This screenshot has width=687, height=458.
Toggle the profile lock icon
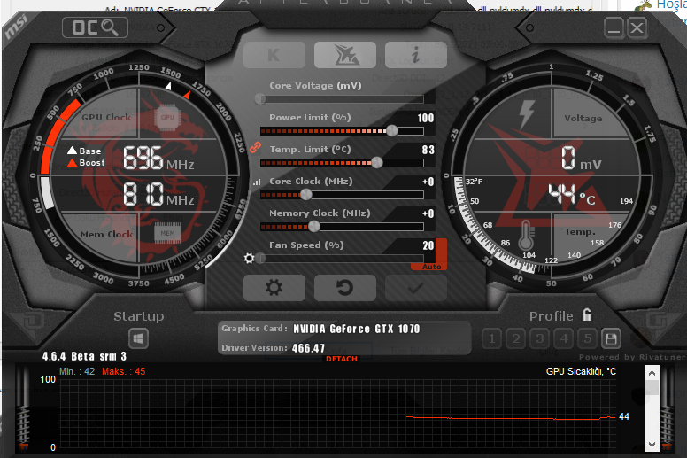pos(587,314)
